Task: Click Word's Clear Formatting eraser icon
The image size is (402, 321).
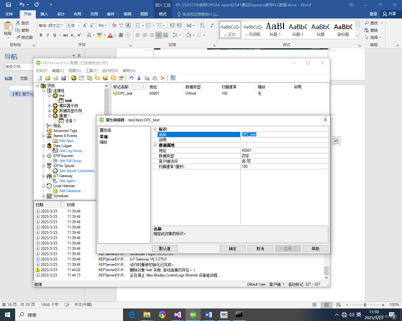Action: click(x=114, y=25)
